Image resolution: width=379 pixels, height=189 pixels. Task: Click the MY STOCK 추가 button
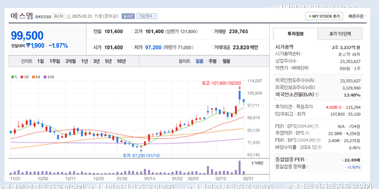point(324,16)
